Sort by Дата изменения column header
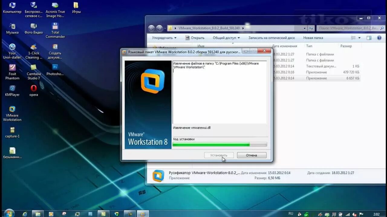The image size is (387, 217). pos(285,46)
